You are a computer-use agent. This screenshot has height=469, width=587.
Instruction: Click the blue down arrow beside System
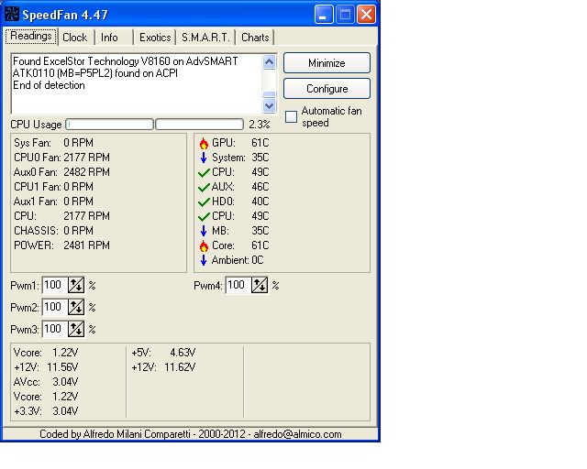[204, 158]
